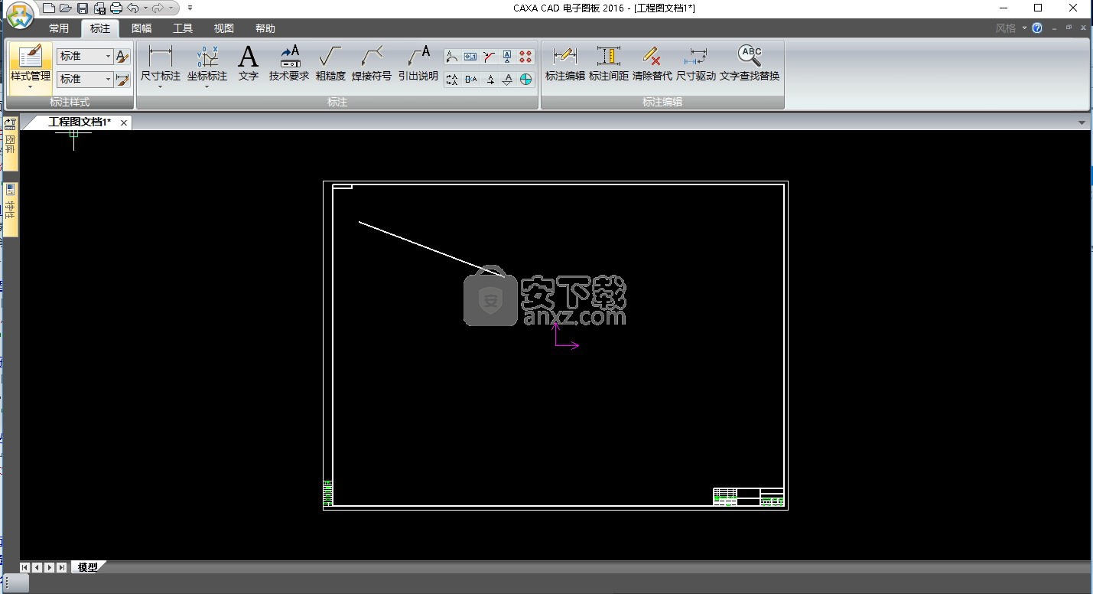The height and width of the screenshot is (594, 1093).
Task: Open the 图库 library side panel
Action: (11, 143)
